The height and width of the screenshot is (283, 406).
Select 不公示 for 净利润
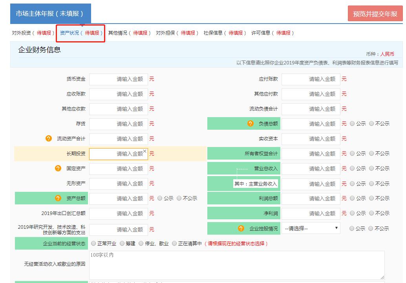[371, 213]
